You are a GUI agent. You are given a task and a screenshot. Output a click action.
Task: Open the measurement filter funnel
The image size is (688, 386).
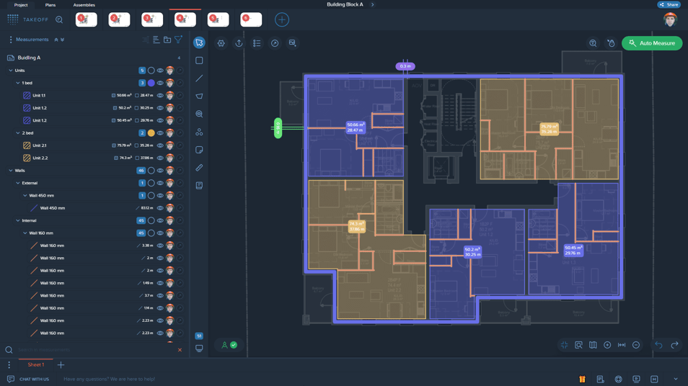pyautogui.click(x=178, y=40)
